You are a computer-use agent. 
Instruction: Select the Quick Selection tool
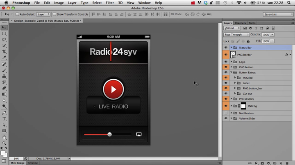coord(4,46)
